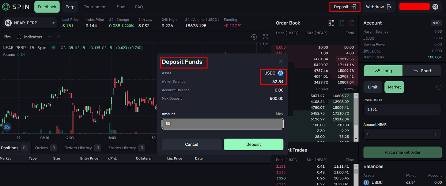Click the Spin logo in the header
The width and height of the screenshot is (446, 186).
tap(16, 6)
